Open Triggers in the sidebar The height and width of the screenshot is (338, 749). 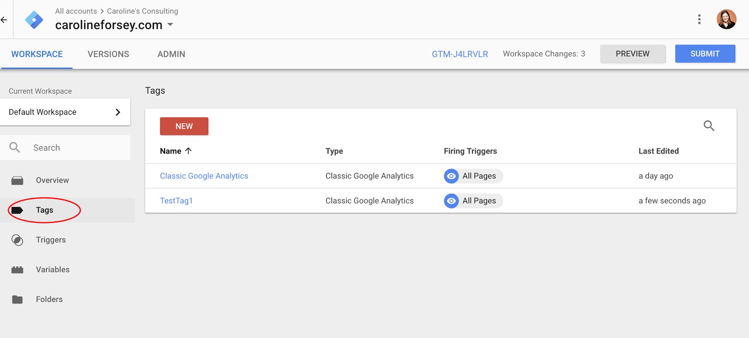click(x=51, y=240)
